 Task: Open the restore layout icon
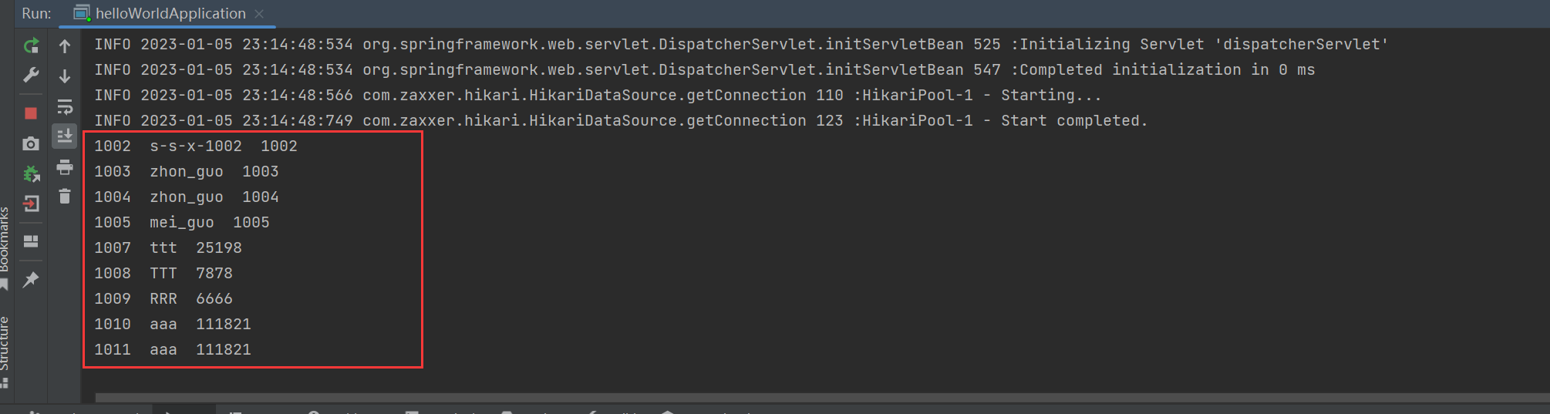tap(31, 241)
